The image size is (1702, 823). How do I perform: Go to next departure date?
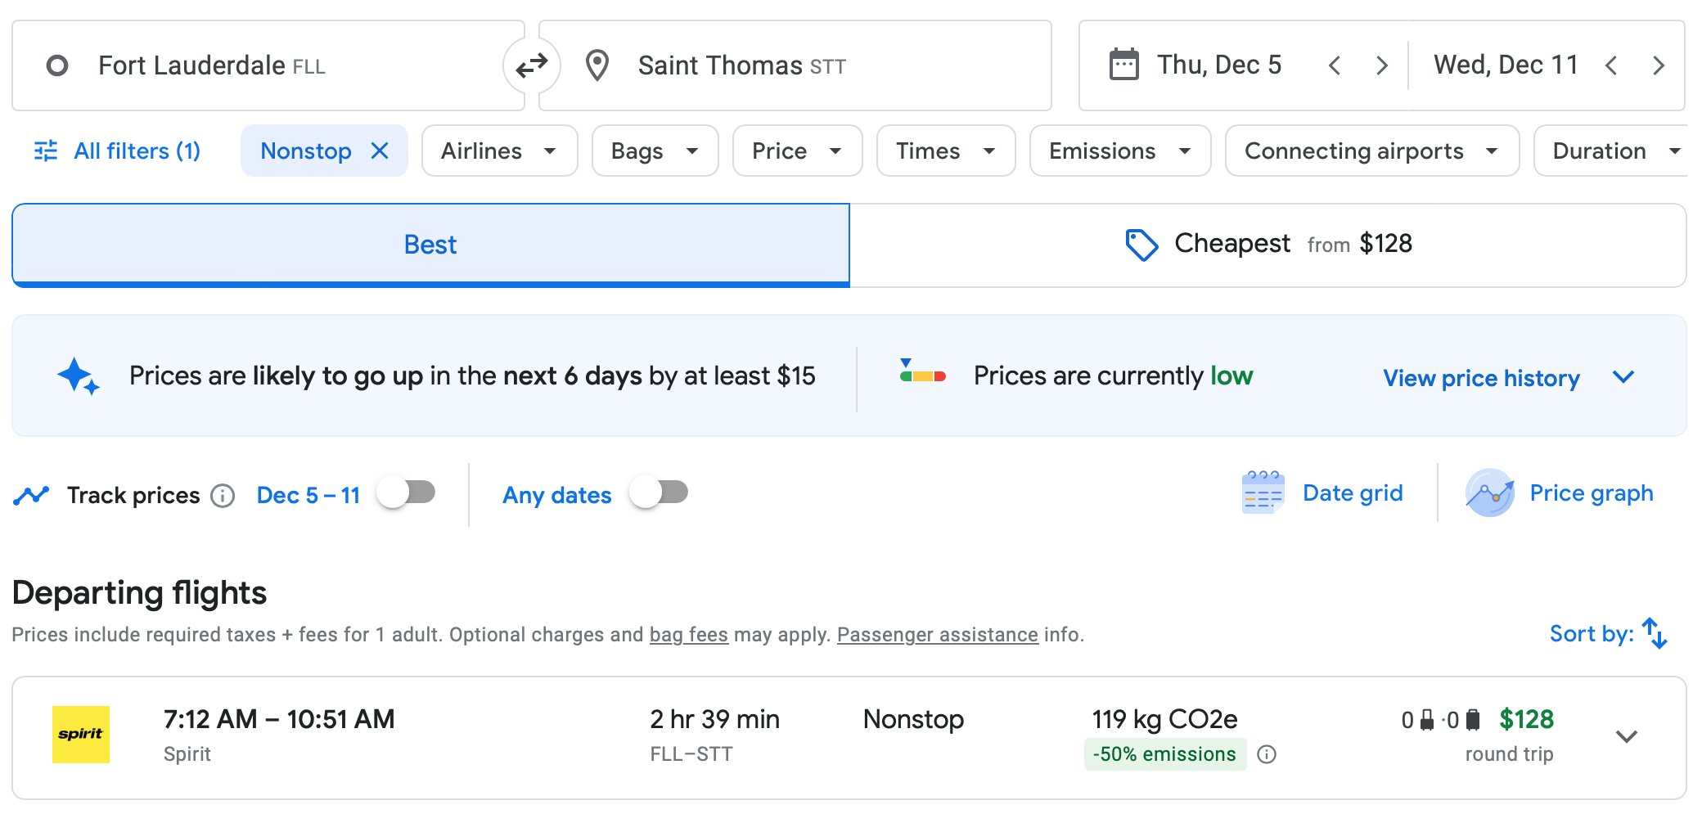1382,65
